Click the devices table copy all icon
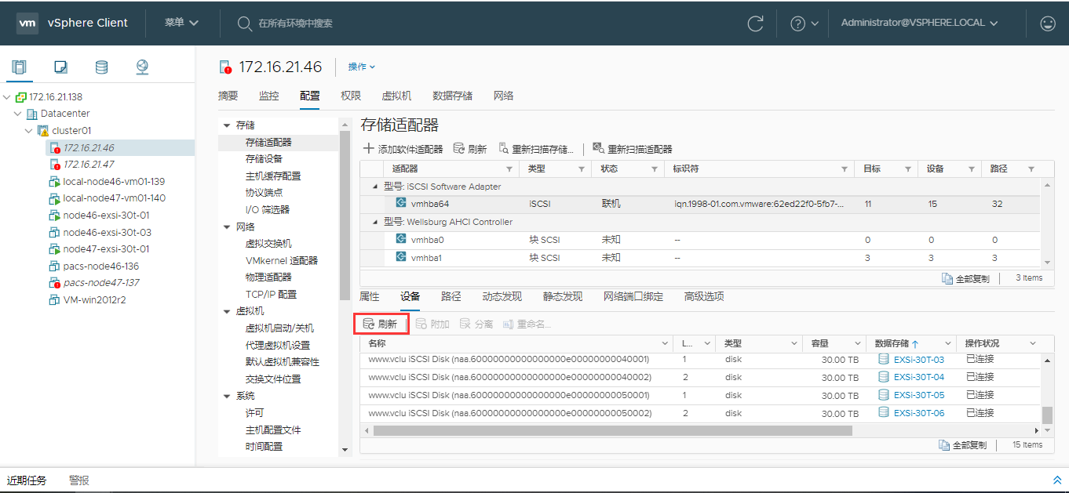1069x493 pixels. click(945, 444)
